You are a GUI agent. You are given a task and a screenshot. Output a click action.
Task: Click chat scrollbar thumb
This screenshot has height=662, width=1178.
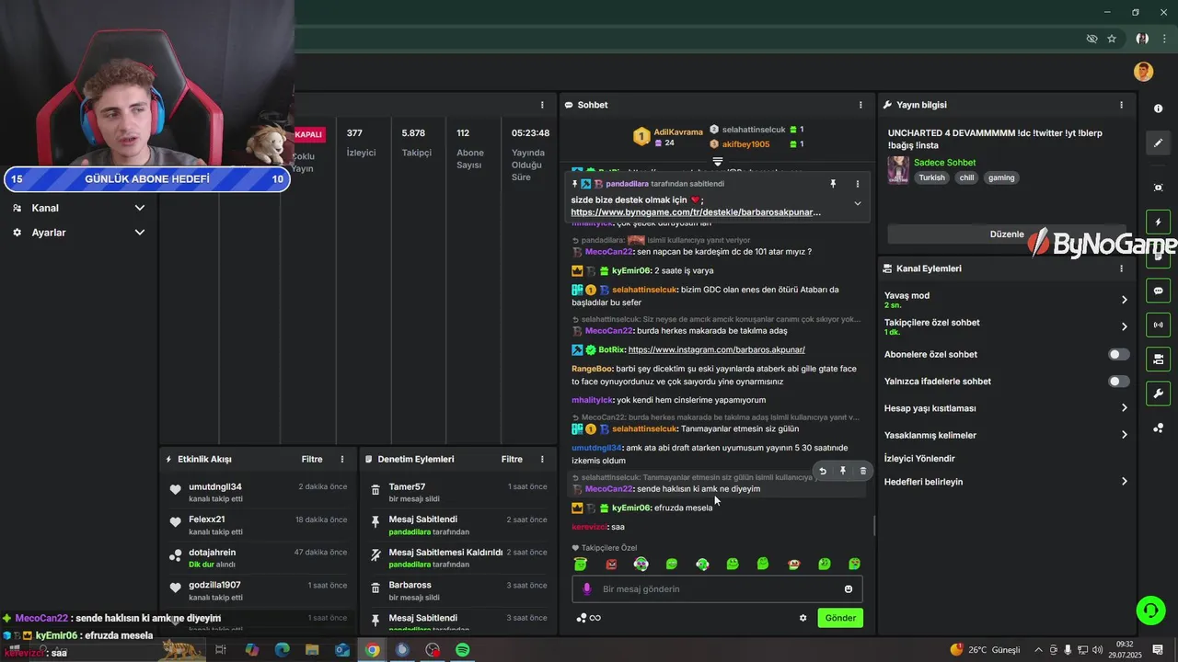coord(873,526)
